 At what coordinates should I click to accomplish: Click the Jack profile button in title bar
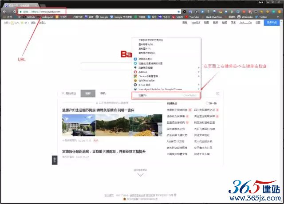[x=260, y=2]
